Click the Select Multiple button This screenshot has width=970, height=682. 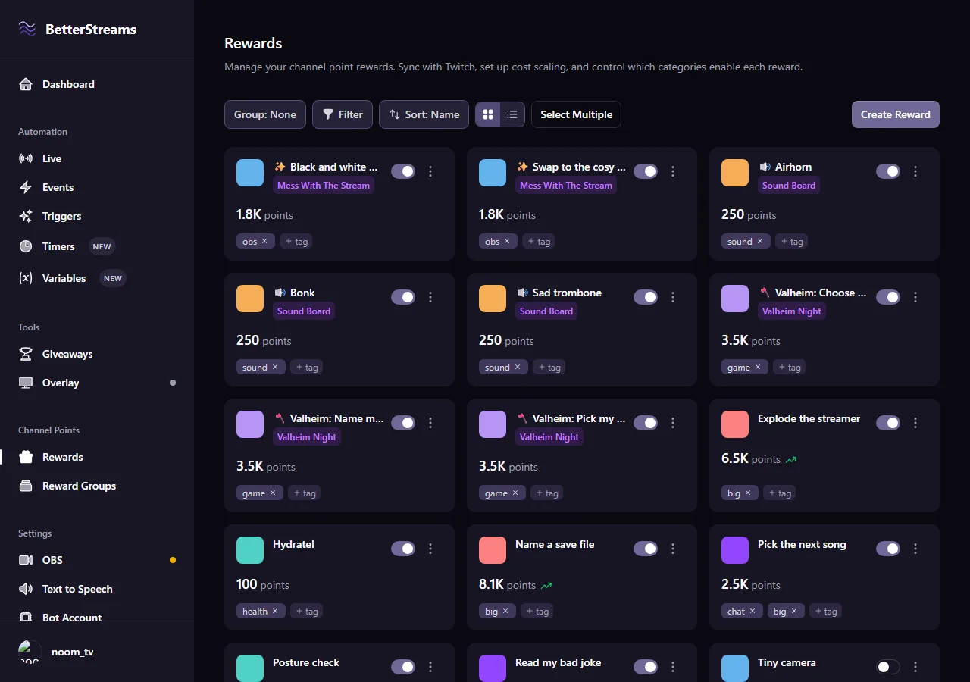pos(576,114)
